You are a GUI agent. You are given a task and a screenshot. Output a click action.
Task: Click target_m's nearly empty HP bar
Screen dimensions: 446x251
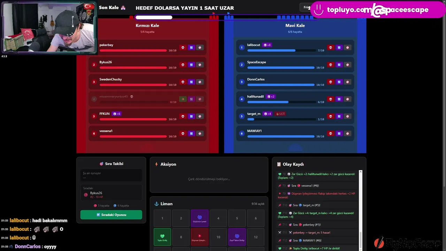pos(281,119)
